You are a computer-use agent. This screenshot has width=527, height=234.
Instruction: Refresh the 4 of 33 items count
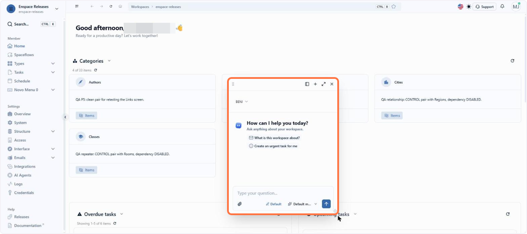click(x=96, y=70)
